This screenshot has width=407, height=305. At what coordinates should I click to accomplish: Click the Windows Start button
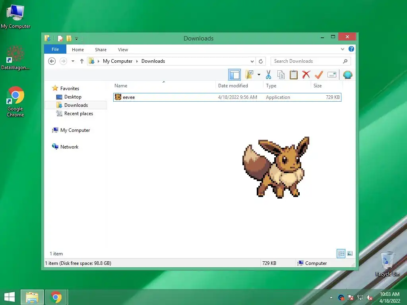pos(10,297)
